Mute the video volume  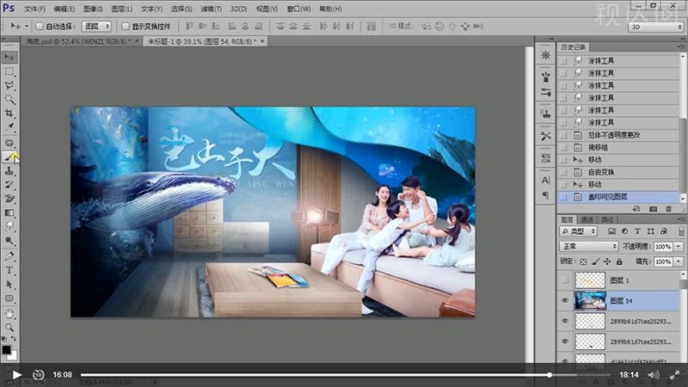click(x=654, y=375)
